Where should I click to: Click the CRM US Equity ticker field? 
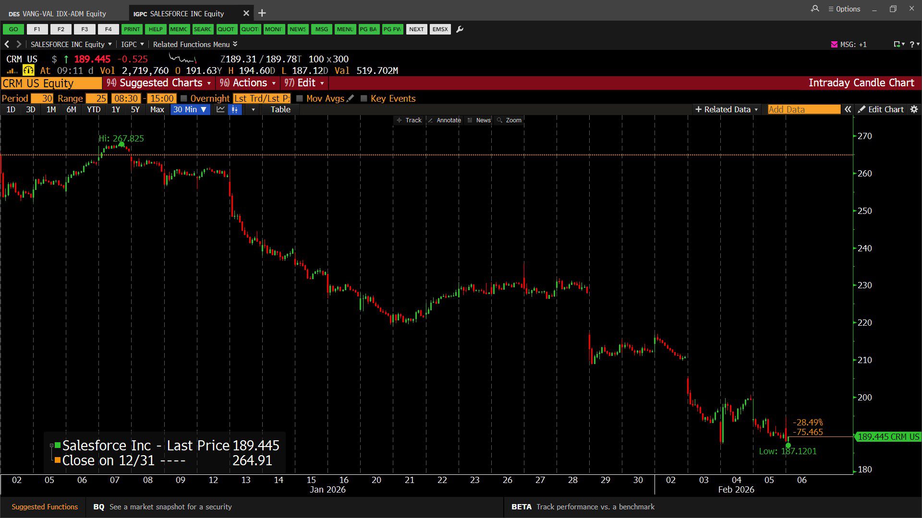click(x=51, y=83)
